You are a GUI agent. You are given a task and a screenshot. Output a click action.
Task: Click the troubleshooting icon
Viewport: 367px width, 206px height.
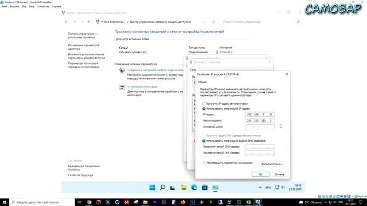tap(122, 88)
